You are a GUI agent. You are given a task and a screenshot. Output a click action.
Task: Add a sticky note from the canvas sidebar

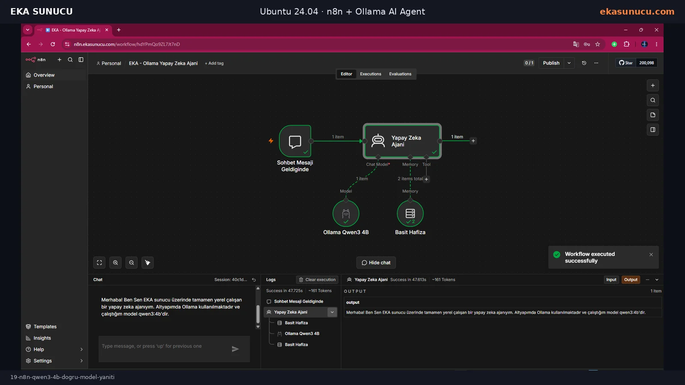[x=652, y=115]
